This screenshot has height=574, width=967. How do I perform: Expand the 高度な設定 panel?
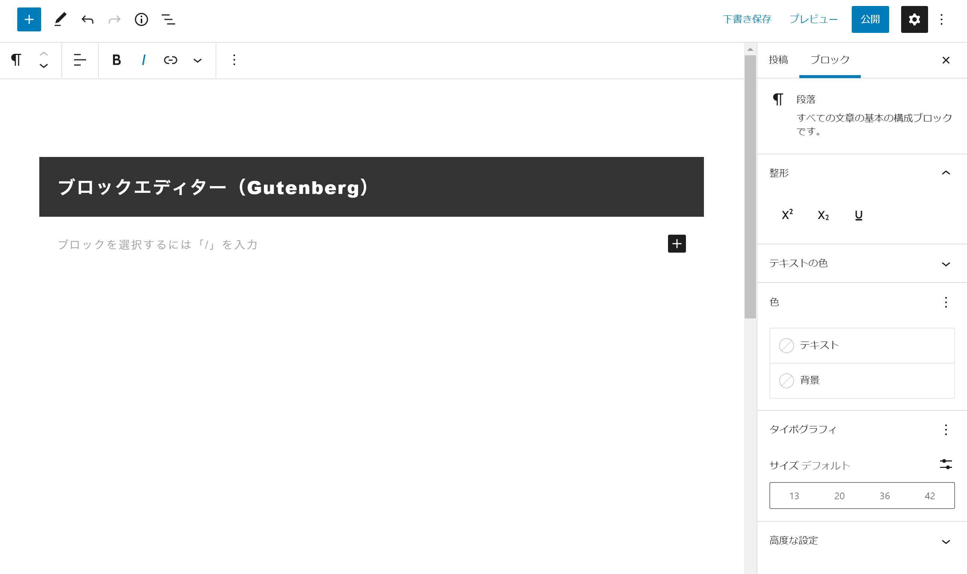862,541
